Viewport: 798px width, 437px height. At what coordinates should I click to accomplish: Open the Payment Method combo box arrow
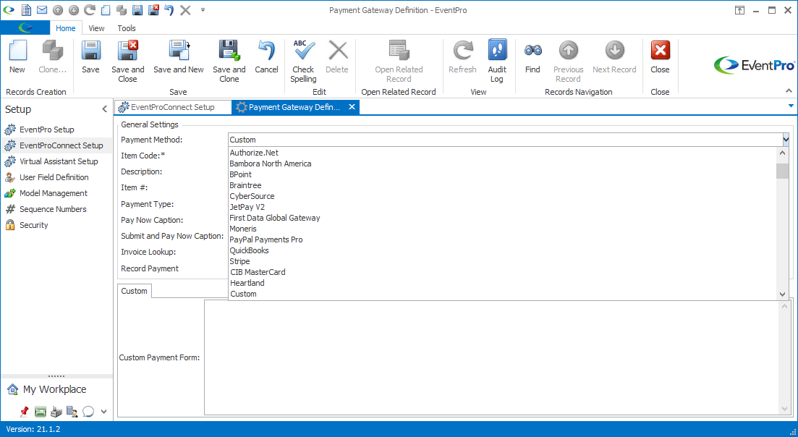tap(786, 140)
